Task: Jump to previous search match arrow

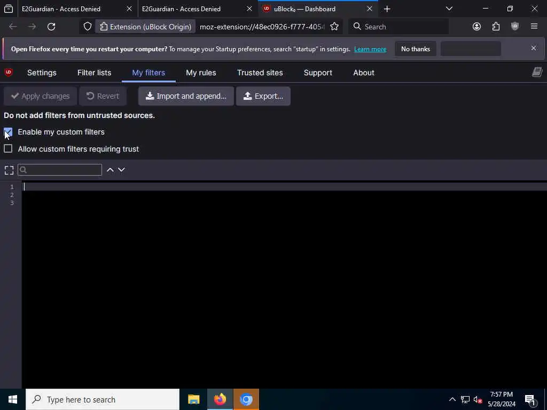Action: pos(110,170)
